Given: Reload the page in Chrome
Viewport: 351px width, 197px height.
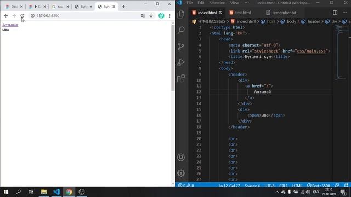Looking at the screenshot, I should [22, 16].
